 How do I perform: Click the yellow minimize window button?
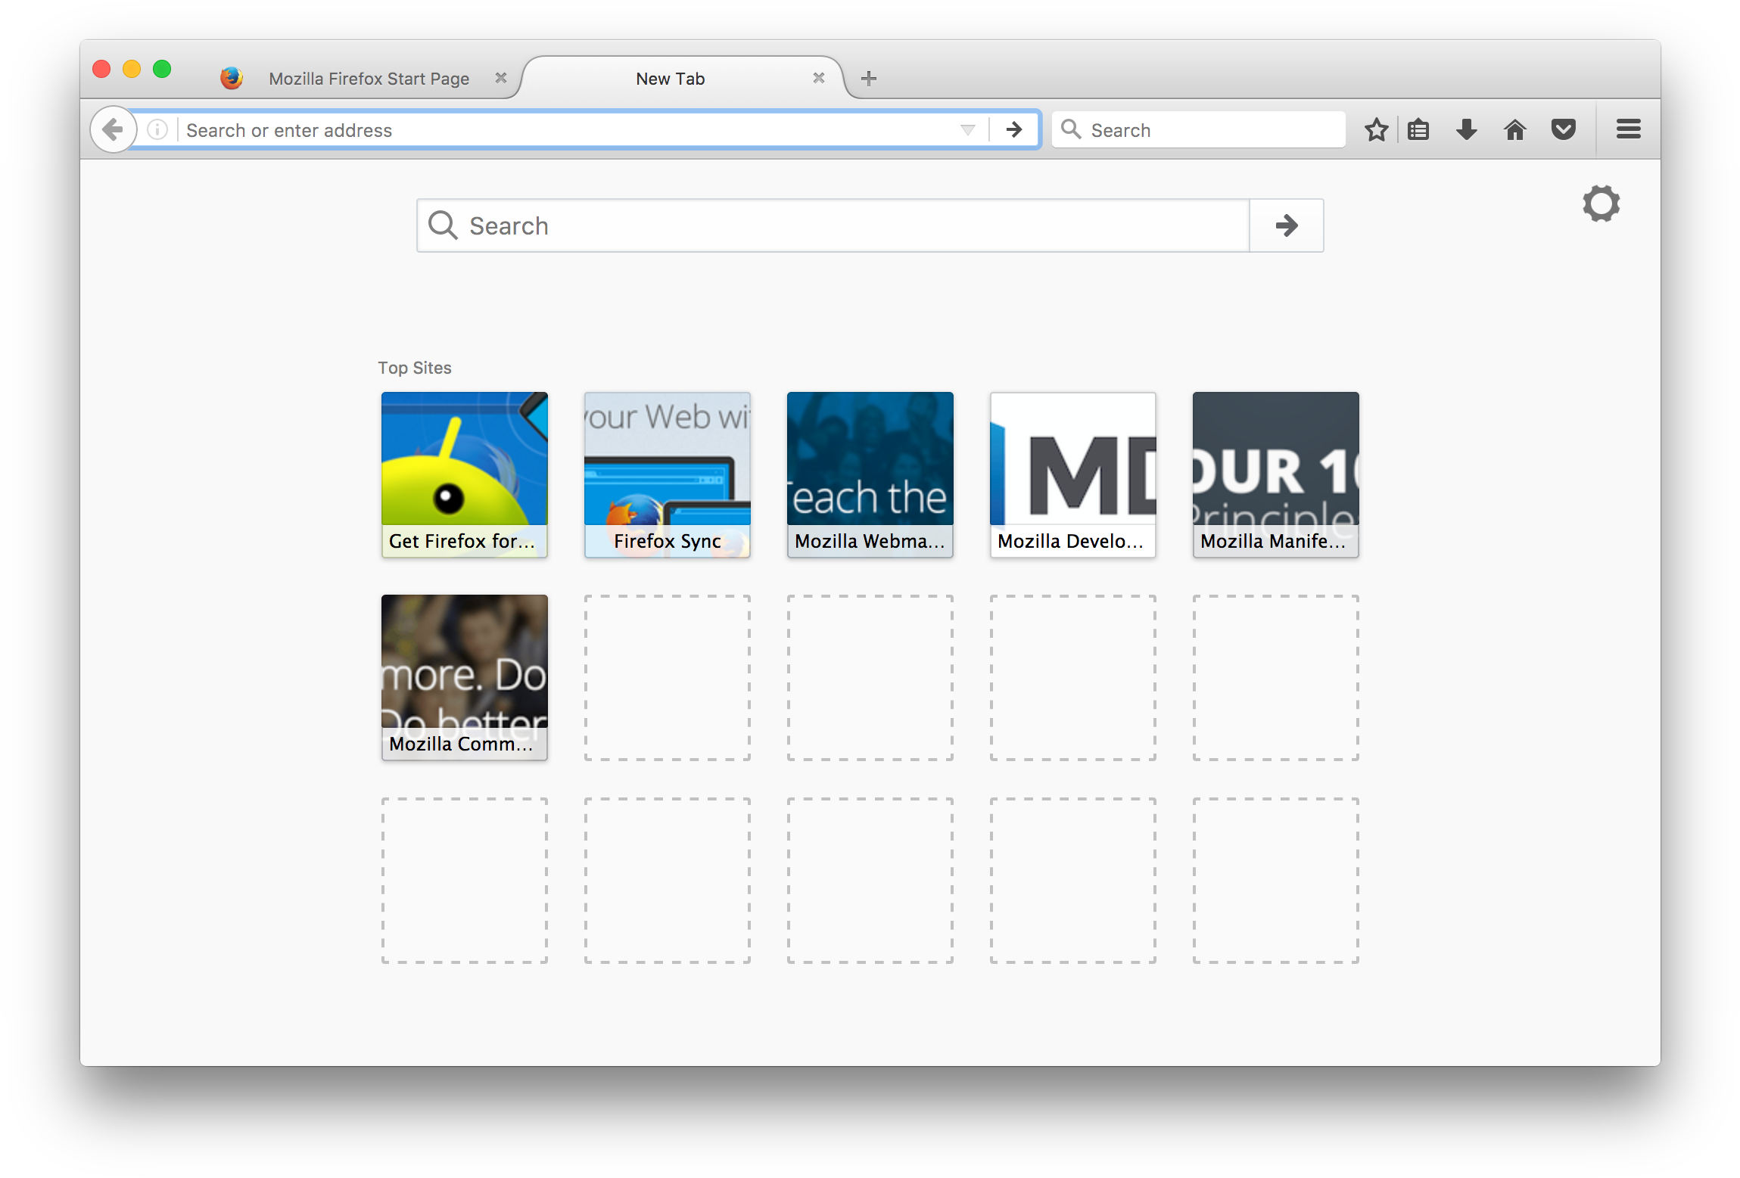click(x=132, y=69)
